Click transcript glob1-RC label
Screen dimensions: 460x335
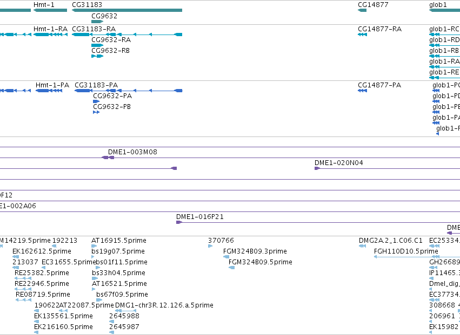pos(444,29)
